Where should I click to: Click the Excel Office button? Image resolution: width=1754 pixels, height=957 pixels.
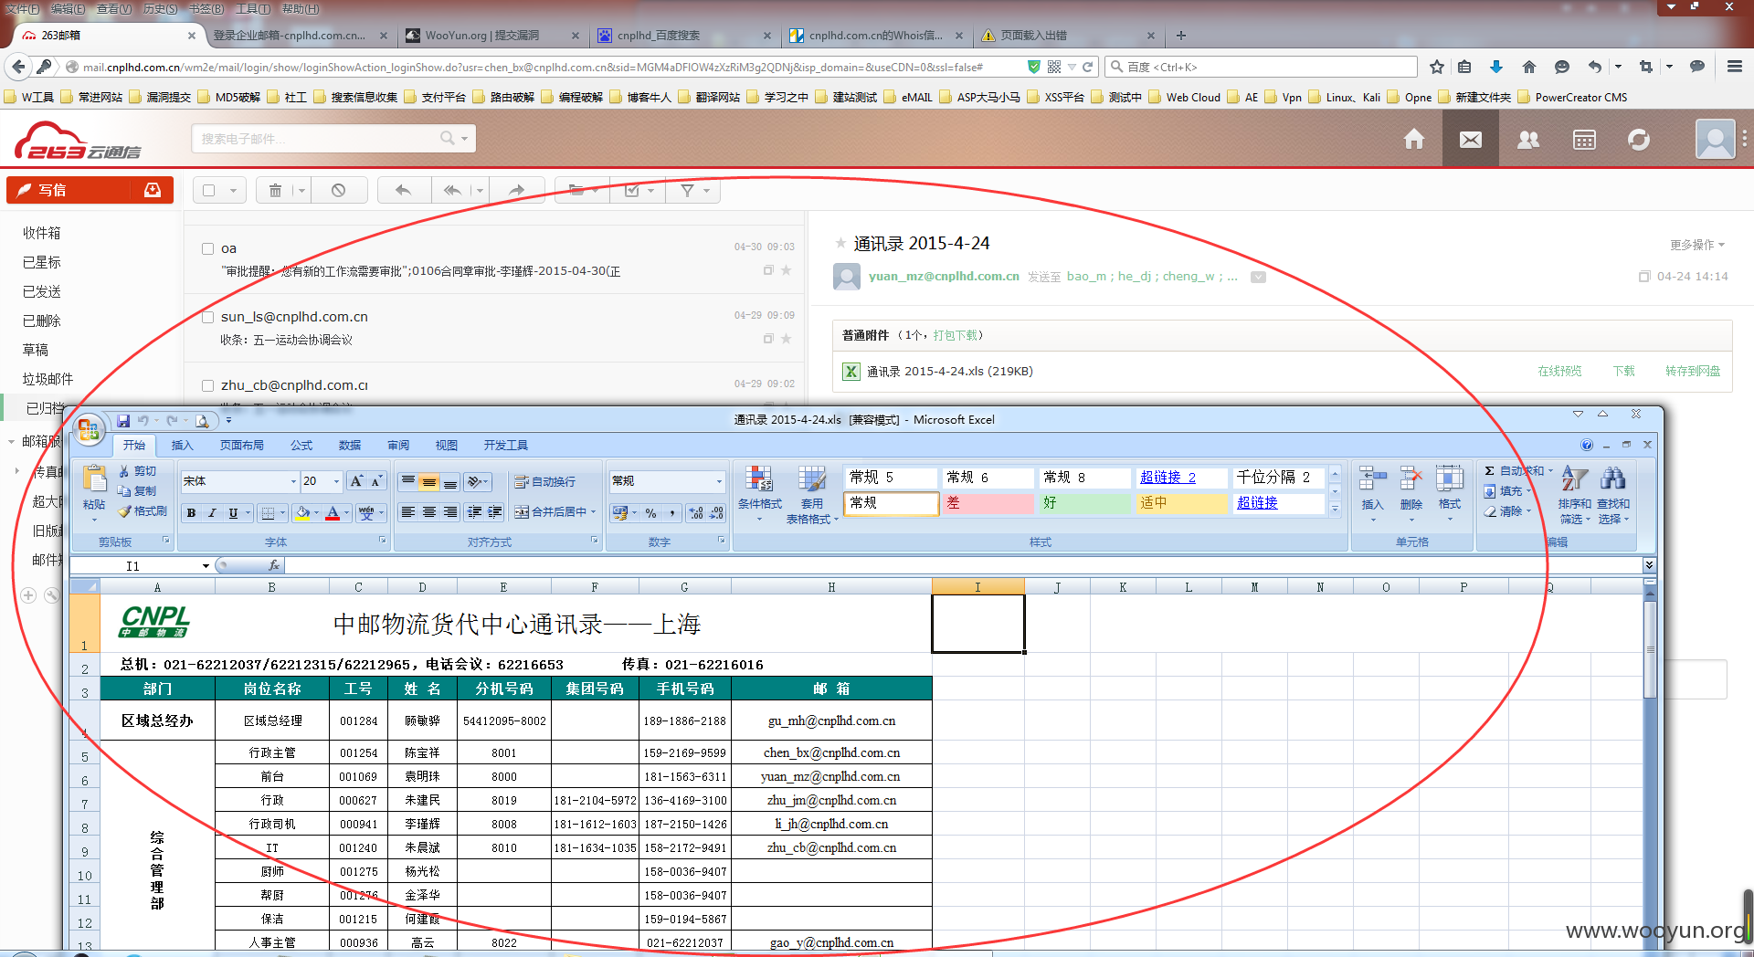tap(89, 429)
